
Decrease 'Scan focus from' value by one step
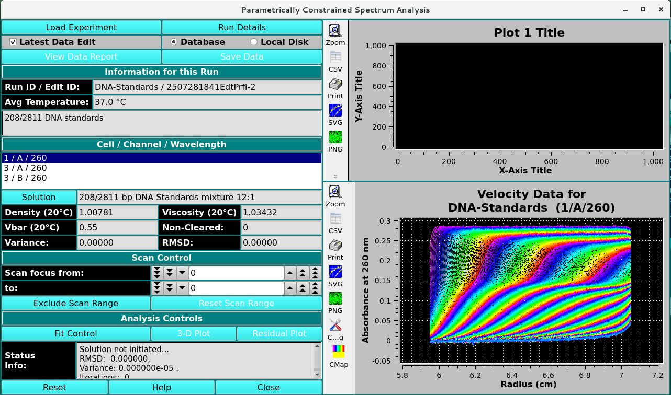pyautogui.click(x=182, y=273)
